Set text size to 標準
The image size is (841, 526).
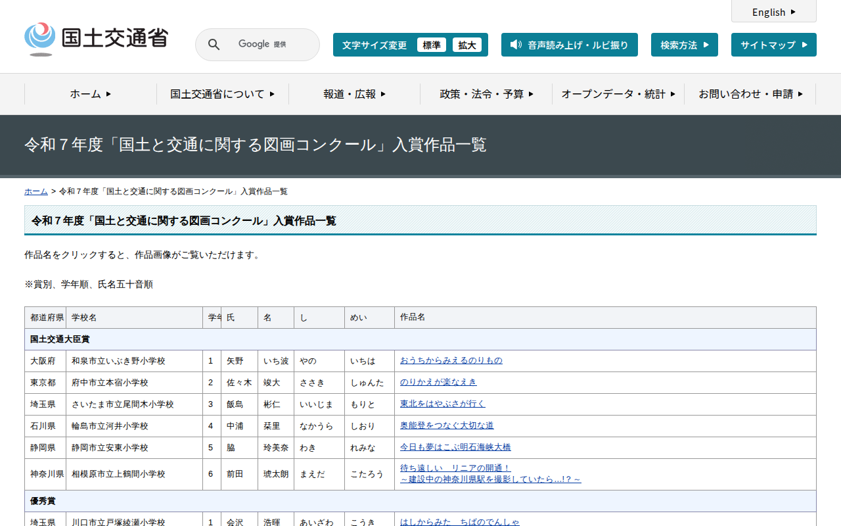tap(431, 45)
